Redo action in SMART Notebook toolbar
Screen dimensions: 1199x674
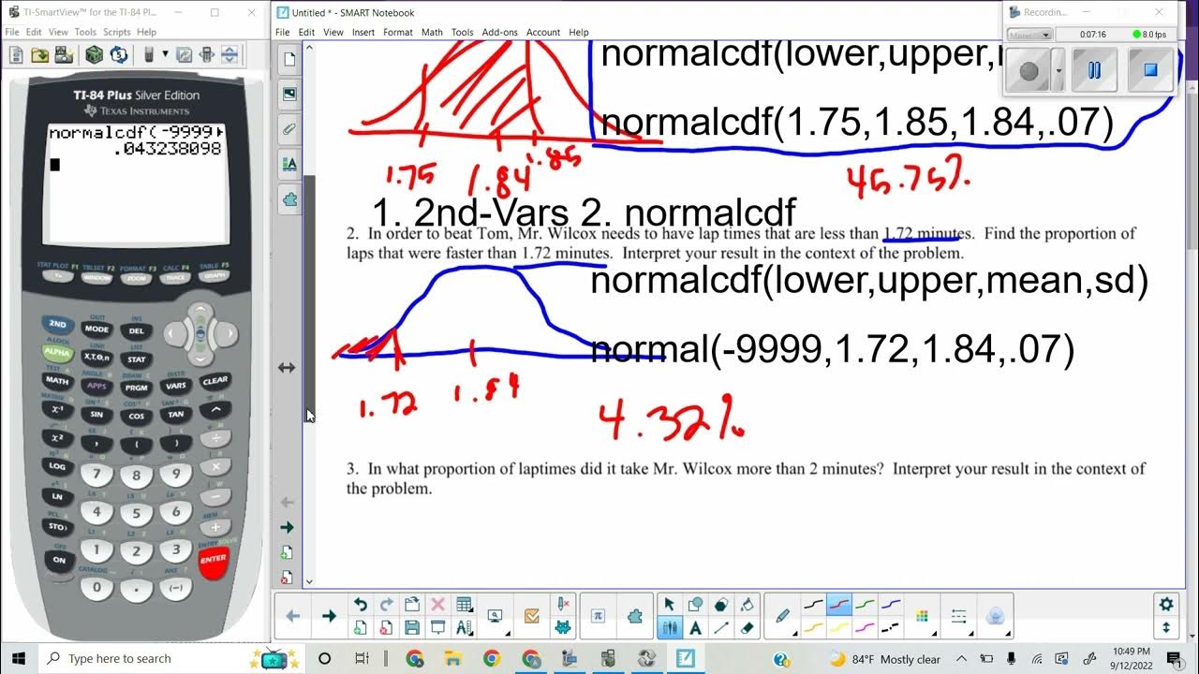click(386, 605)
